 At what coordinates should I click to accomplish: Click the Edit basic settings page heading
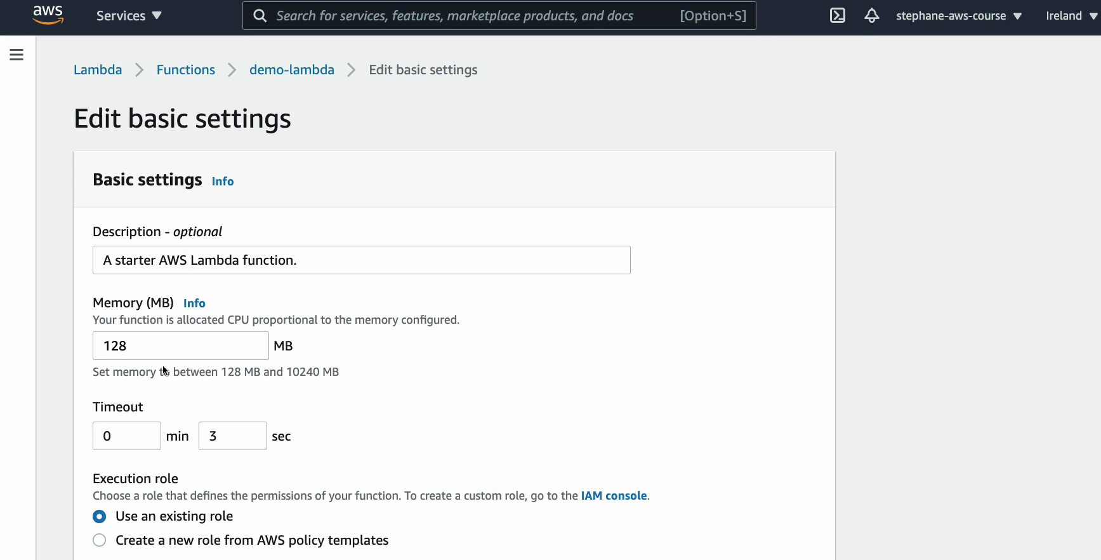click(183, 119)
